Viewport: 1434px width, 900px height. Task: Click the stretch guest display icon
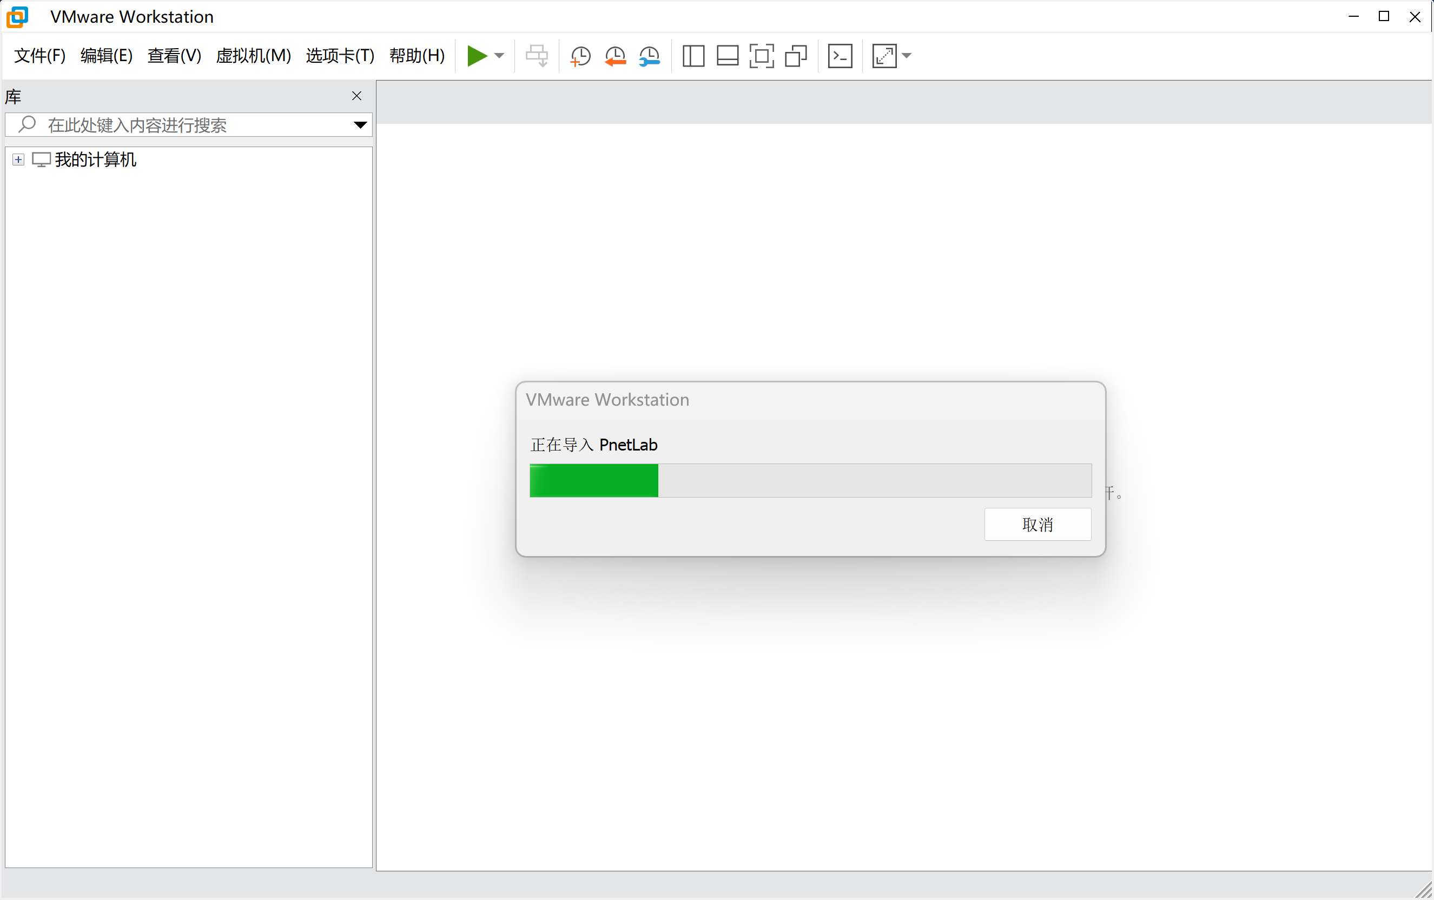point(884,56)
